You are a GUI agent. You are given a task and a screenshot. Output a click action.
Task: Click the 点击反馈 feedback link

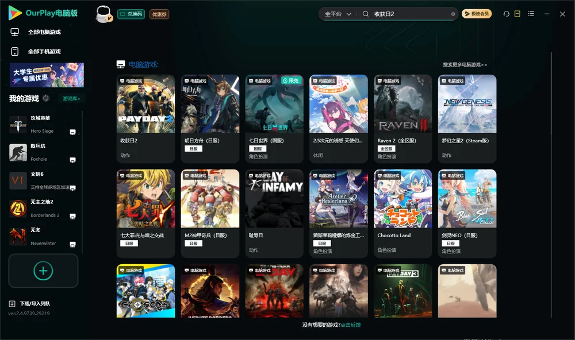coord(351,324)
